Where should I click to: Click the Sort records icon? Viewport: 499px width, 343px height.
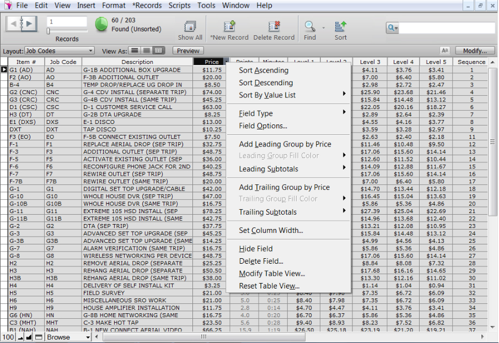click(341, 26)
